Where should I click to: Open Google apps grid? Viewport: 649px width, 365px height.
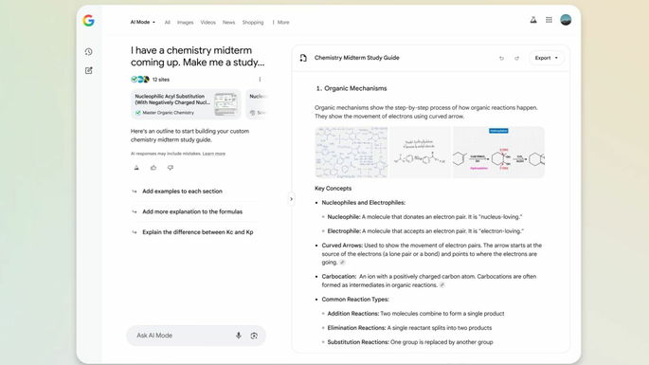click(549, 20)
